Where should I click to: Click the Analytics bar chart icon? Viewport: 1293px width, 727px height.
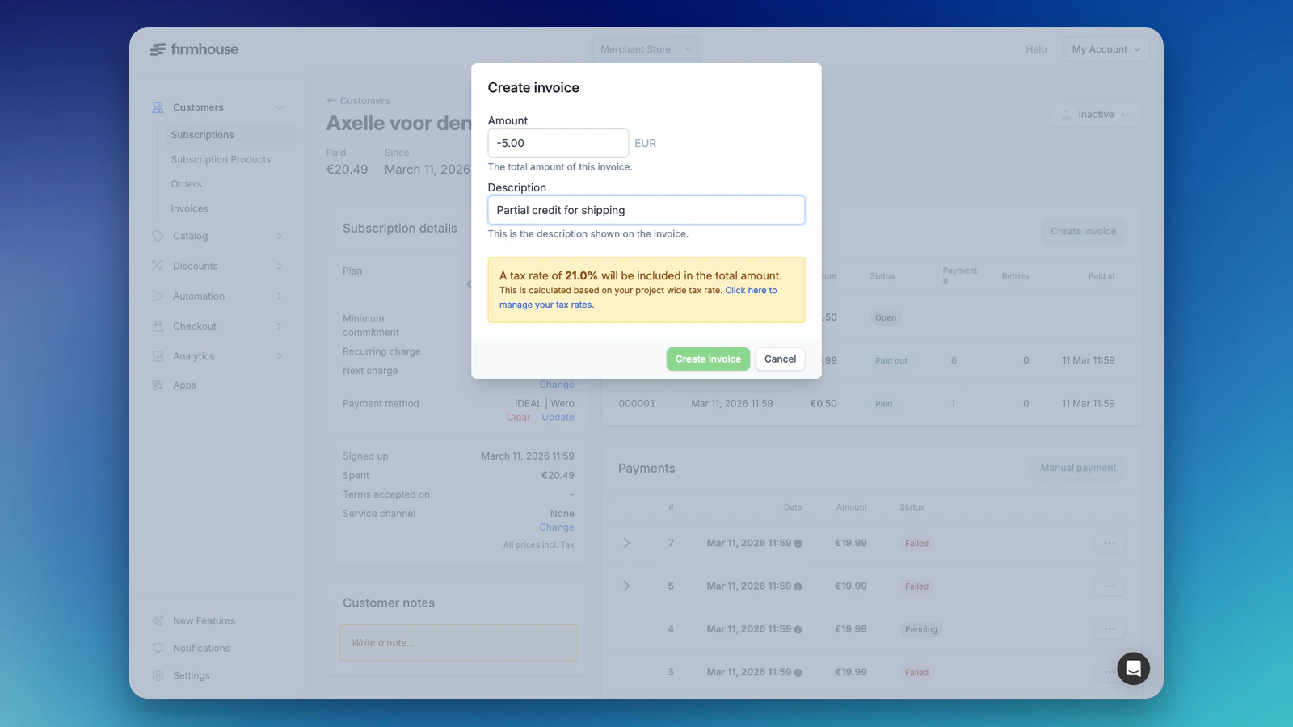[158, 355]
